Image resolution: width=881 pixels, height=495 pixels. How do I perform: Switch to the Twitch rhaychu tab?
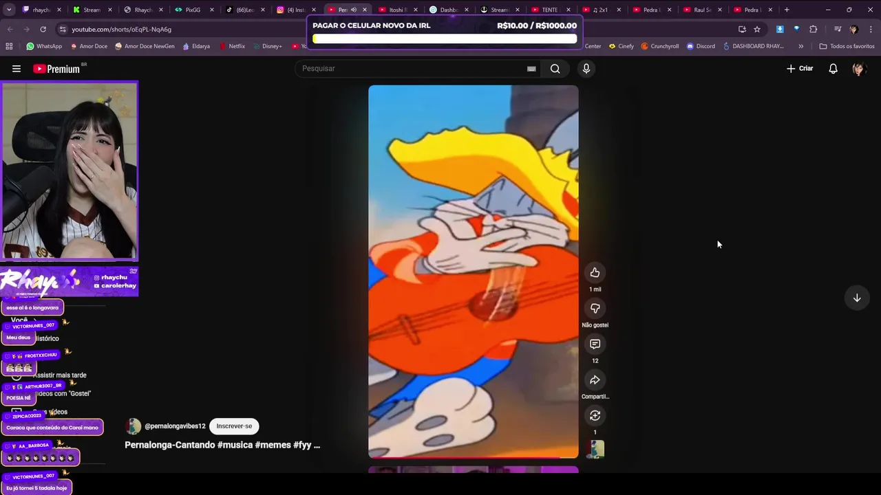click(38, 10)
